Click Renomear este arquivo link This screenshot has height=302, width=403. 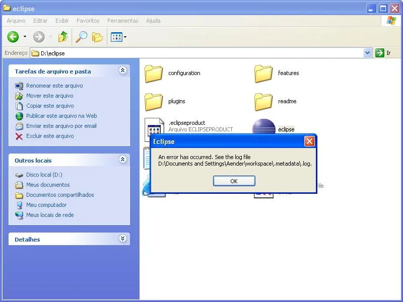point(54,86)
